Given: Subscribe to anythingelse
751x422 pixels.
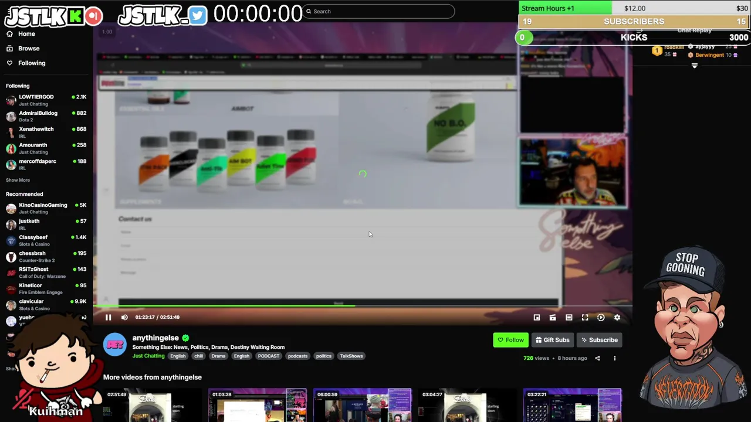Looking at the screenshot, I should click(598, 340).
